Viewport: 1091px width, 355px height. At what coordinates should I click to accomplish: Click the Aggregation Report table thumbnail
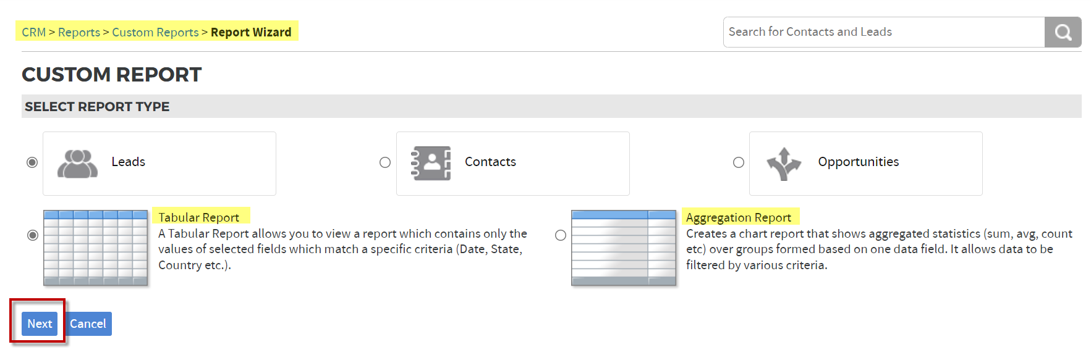[x=624, y=248]
